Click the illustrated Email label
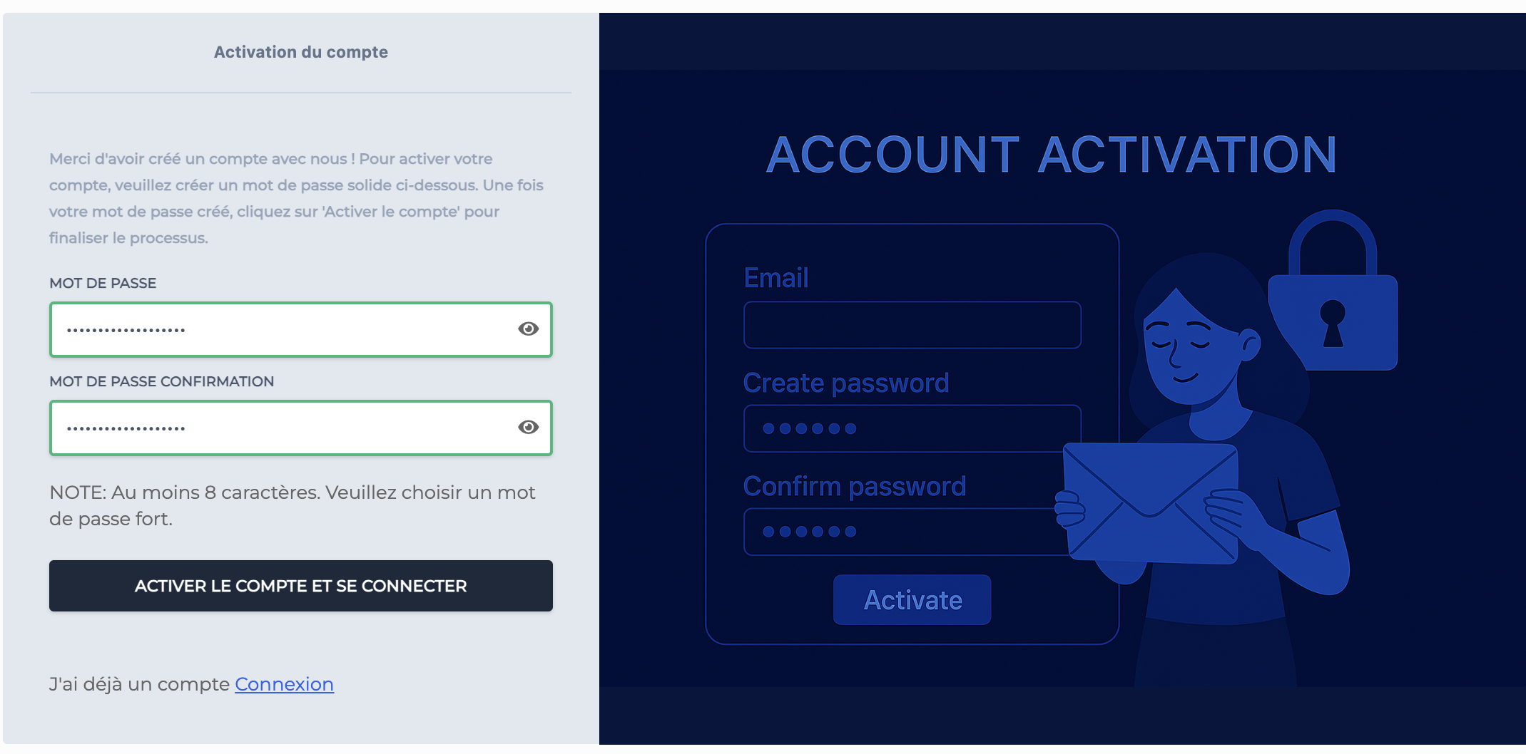 pos(775,278)
